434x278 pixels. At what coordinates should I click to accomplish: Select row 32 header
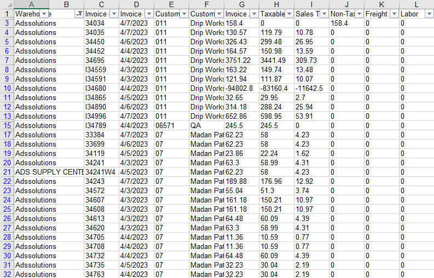(7, 274)
